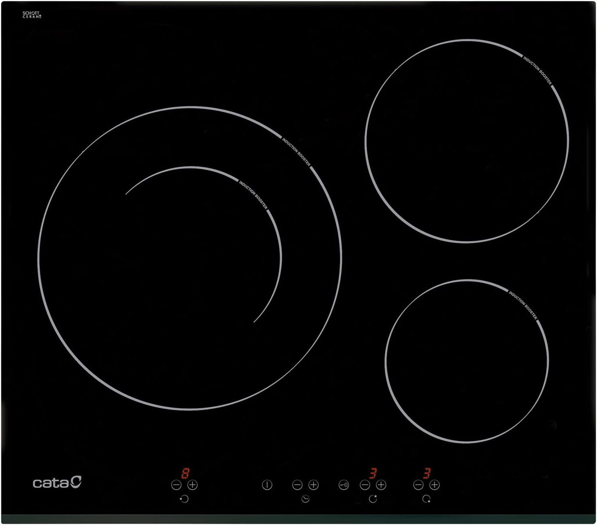Select the rear-right induction cooking zone
The width and height of the screenshot is (597, 525).
point(466,140)
